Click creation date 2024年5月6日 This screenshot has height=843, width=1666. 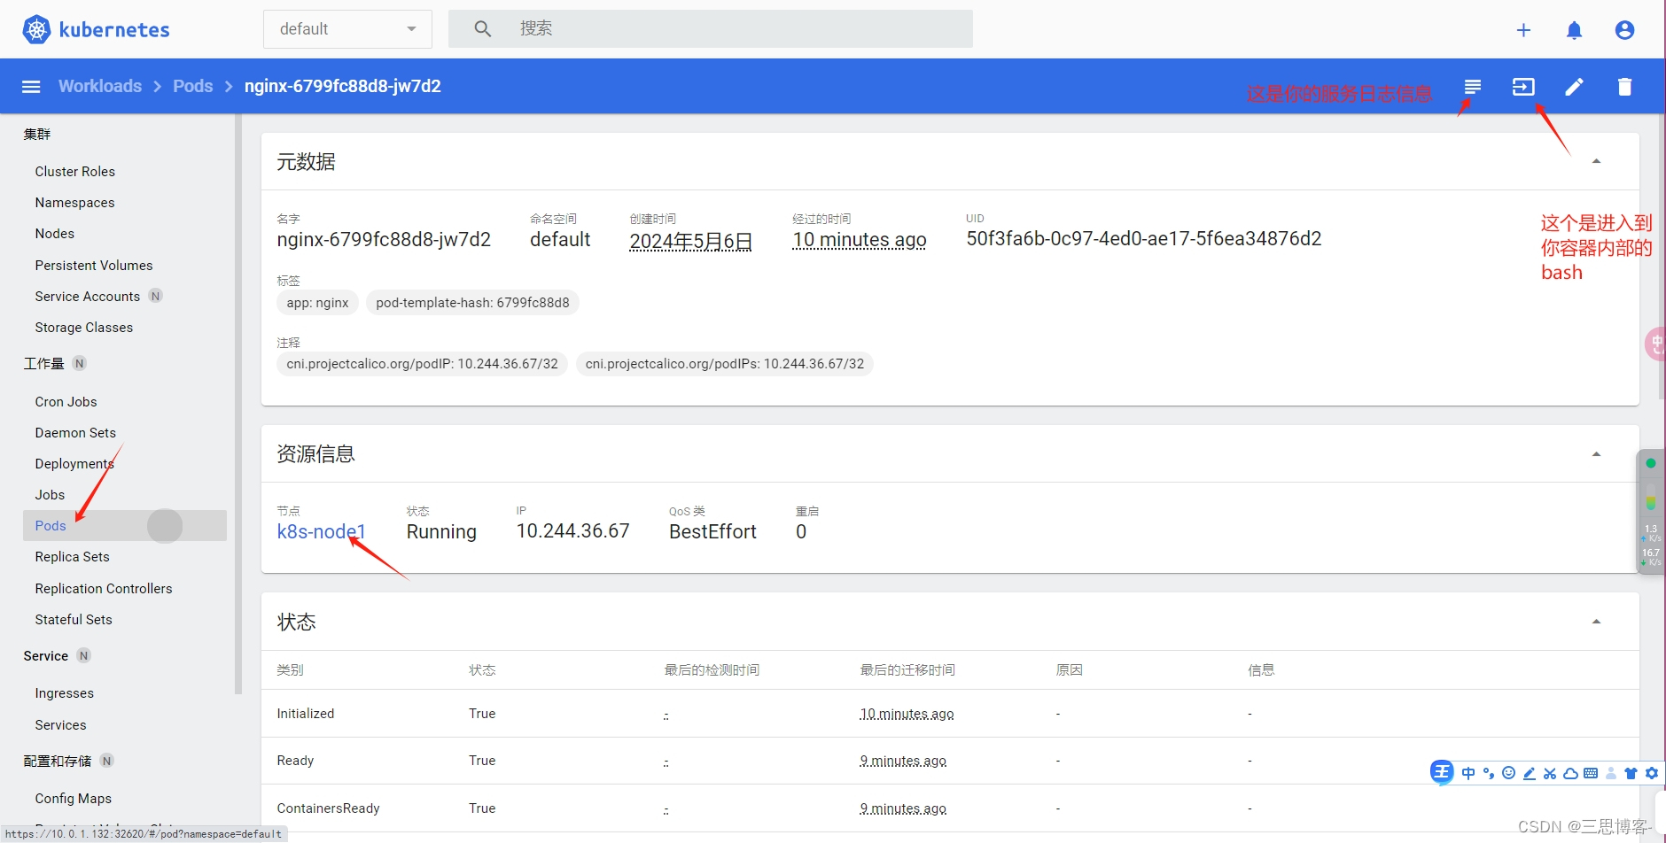pyautogui.click(x=690, y=241)
